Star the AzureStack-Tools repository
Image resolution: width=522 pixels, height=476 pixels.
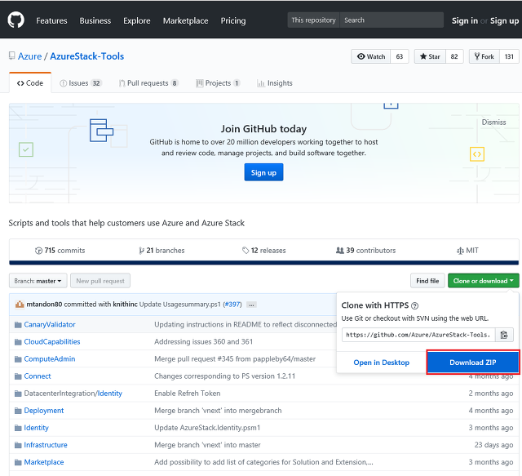tap(430, 56)
